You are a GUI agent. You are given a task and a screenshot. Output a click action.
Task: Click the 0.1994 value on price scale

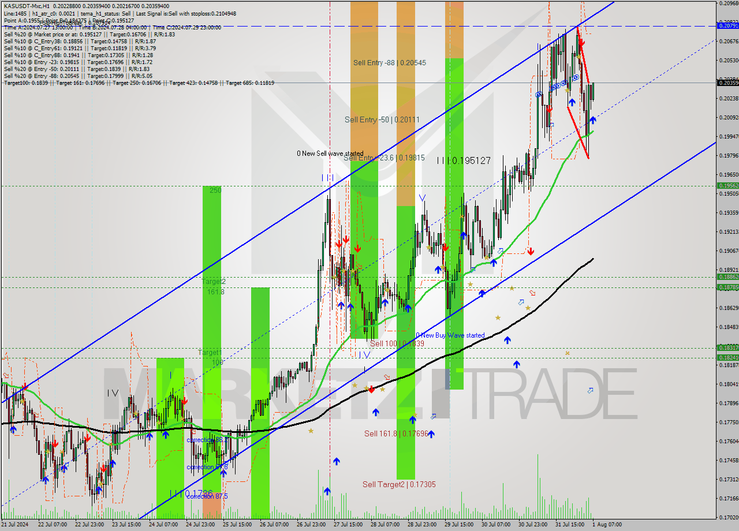point(729,137)
